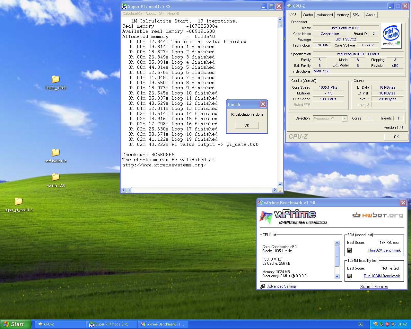This screenshot has height=329, width=411.
Task: Click the wrench icon beside Advanced Settings
Action: pos(262,286)
